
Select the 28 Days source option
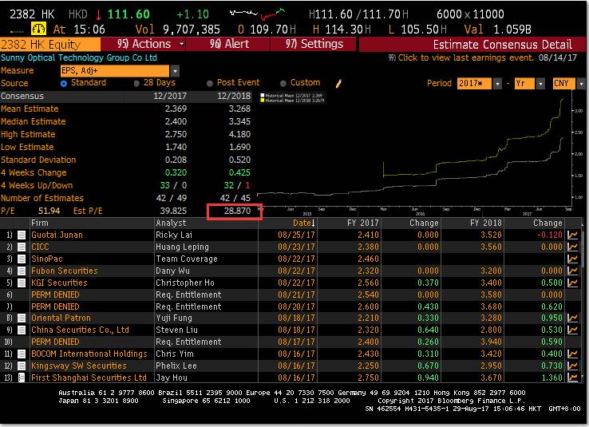[136, 83]
